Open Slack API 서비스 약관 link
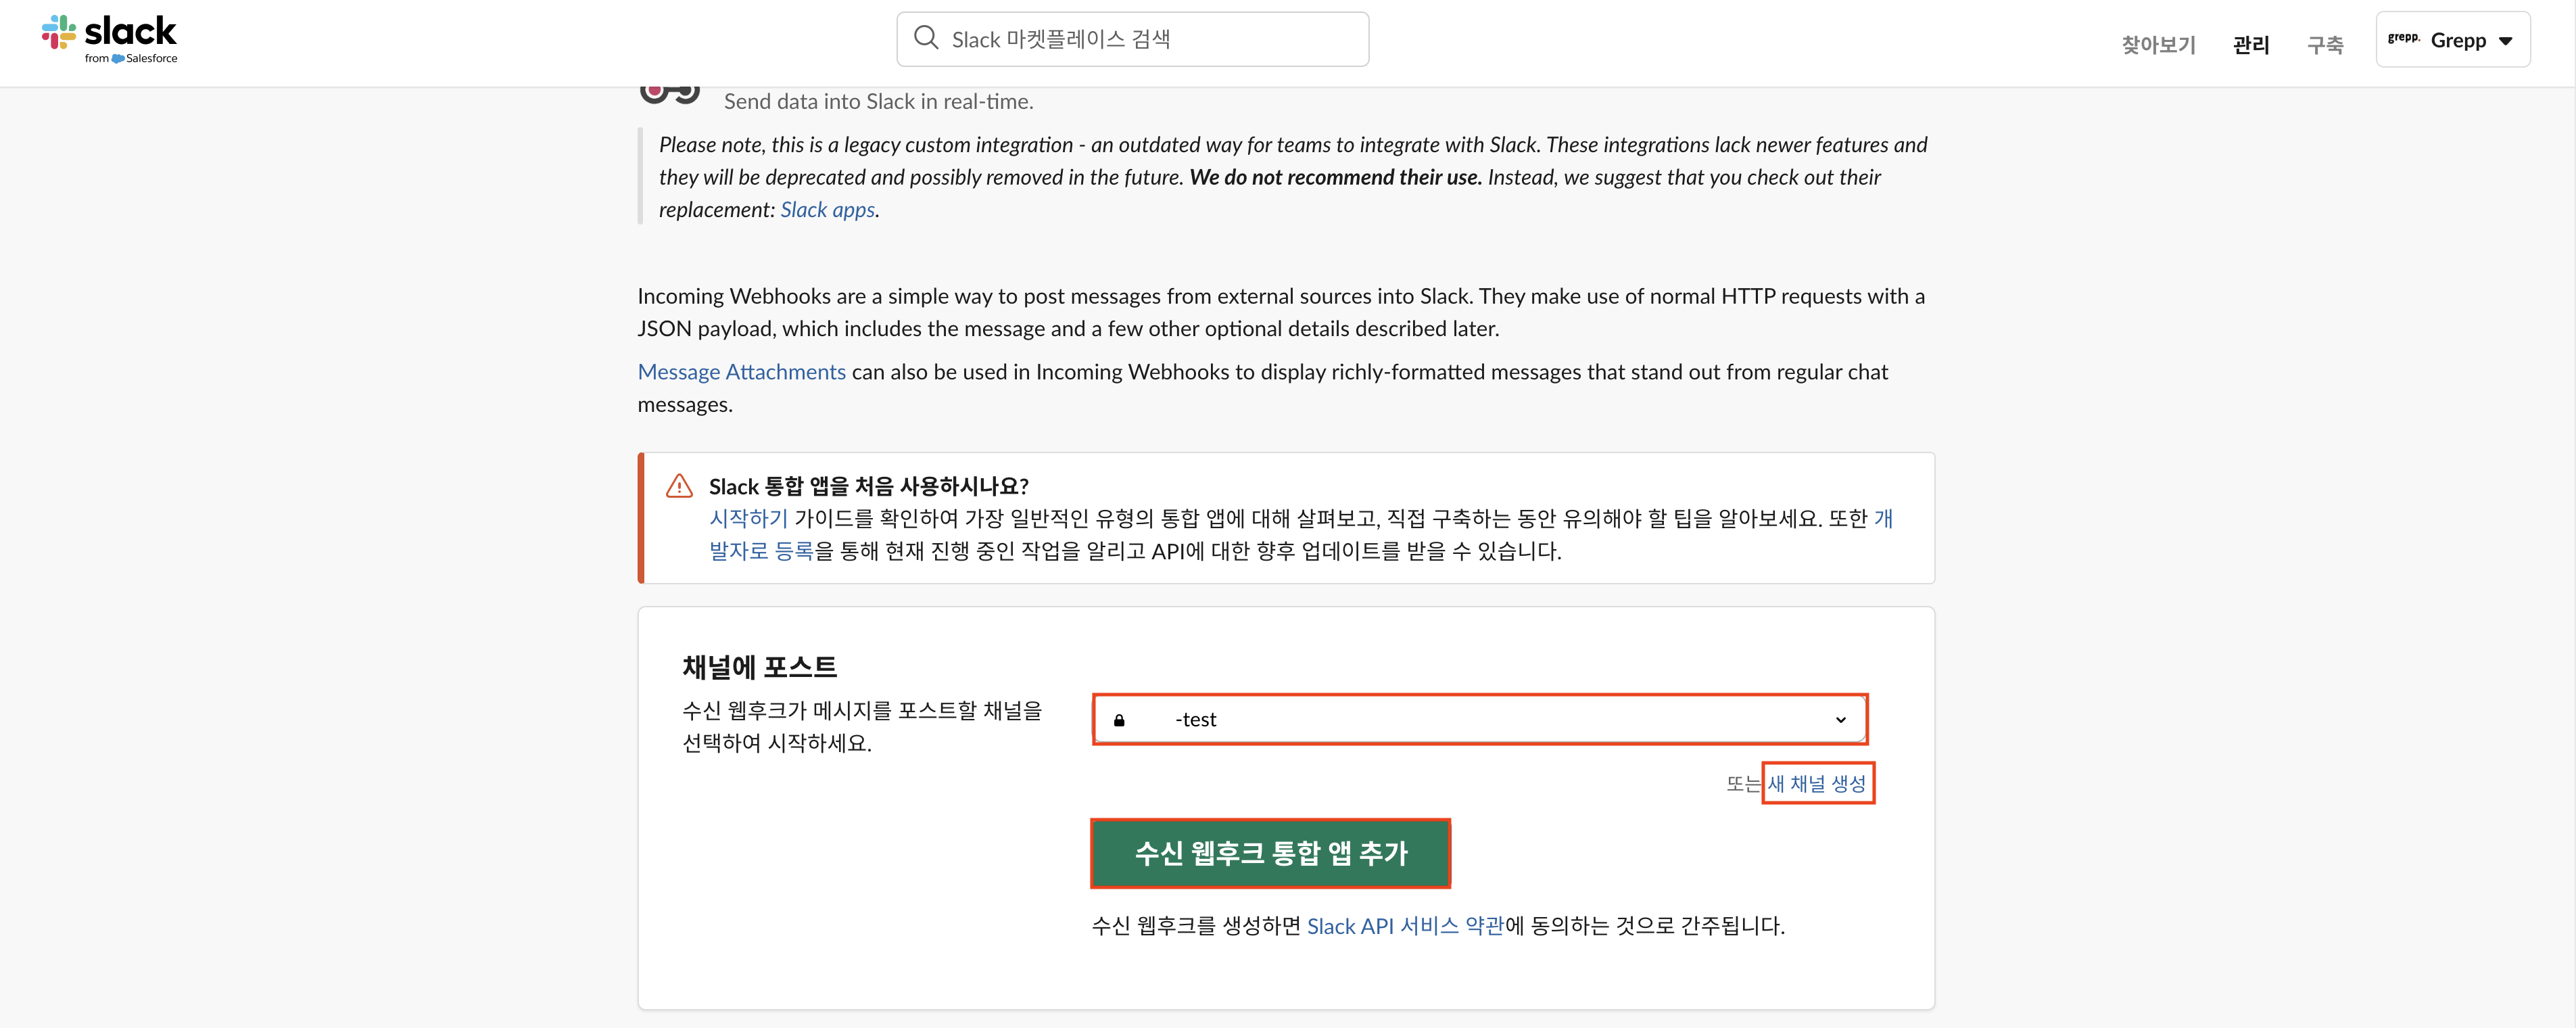Screen dimensions: 2576x1028 [x=1404, y=926]
